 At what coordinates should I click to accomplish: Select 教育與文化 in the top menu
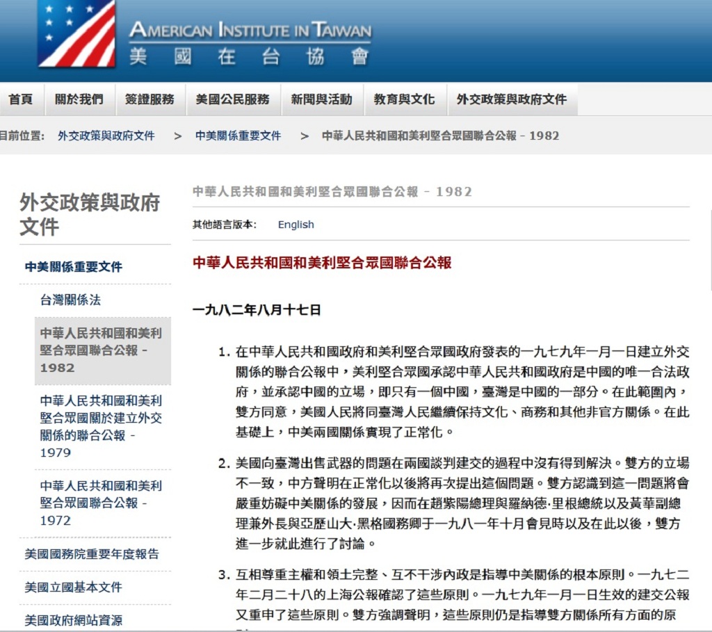click(x=404, y=99)
